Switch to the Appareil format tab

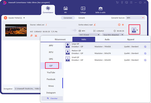tap(130, 39)
